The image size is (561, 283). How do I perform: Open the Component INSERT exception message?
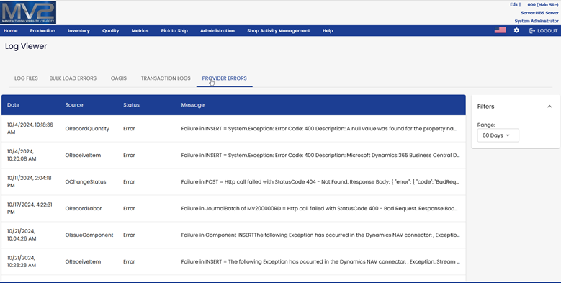(320, 235)
